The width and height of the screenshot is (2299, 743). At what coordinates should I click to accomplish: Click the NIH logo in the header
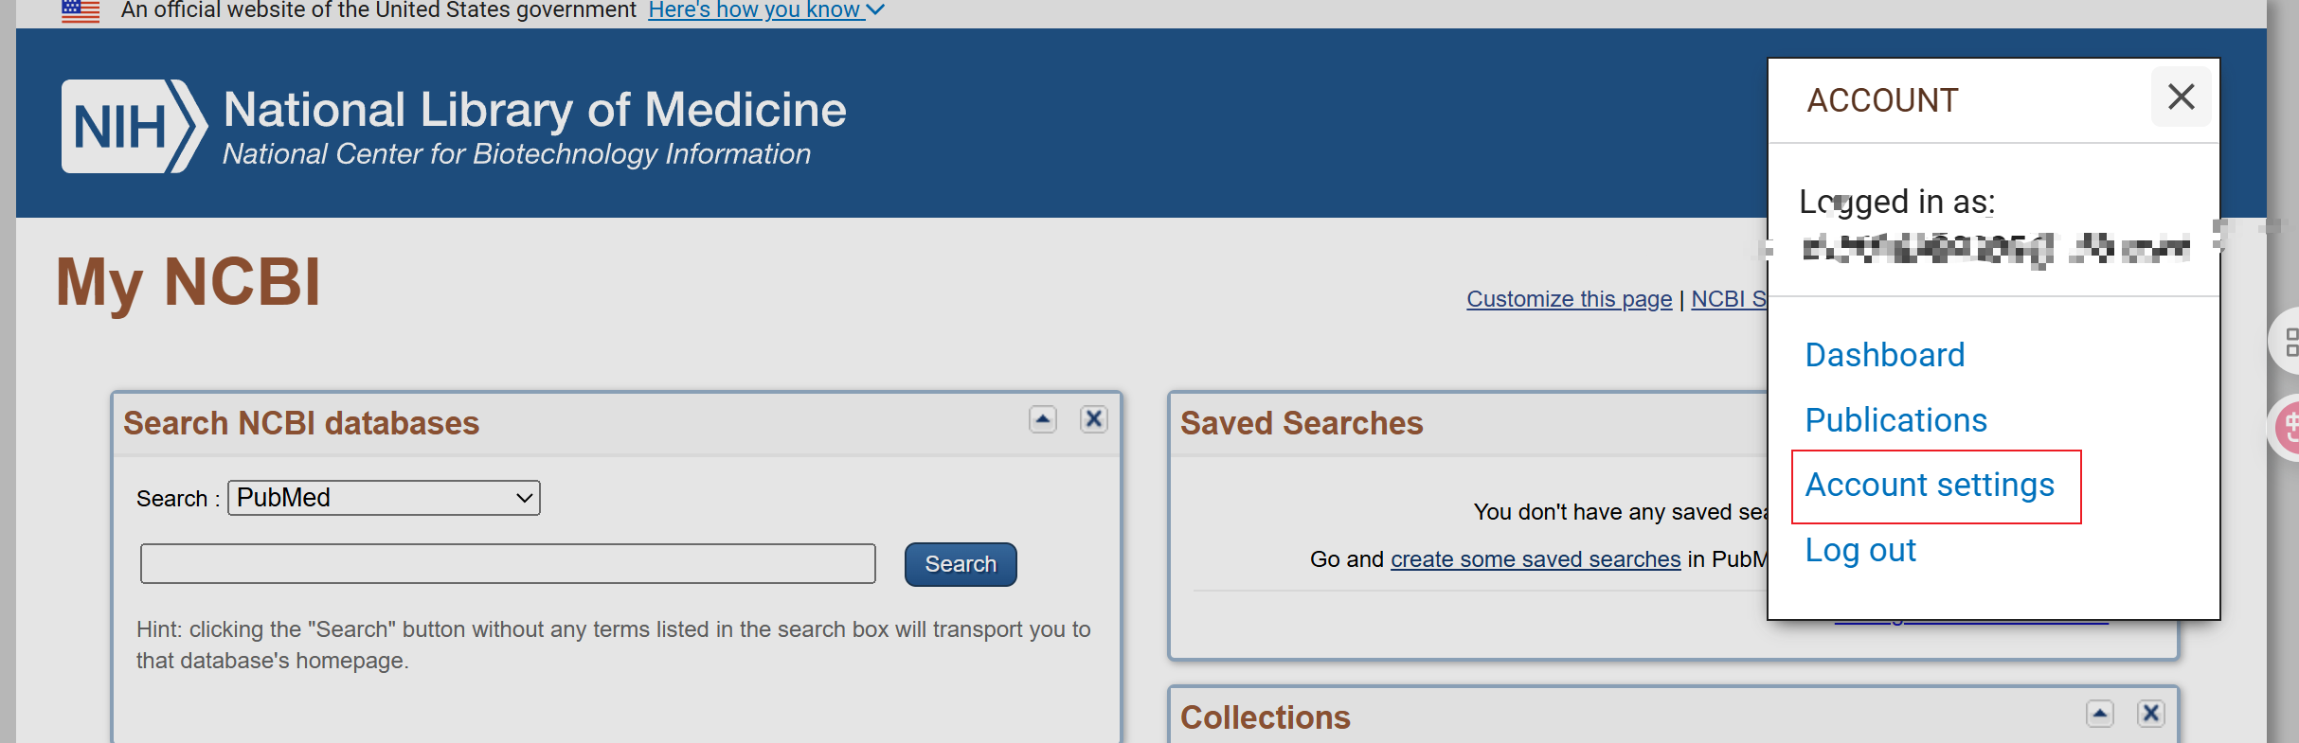[134, 126]
